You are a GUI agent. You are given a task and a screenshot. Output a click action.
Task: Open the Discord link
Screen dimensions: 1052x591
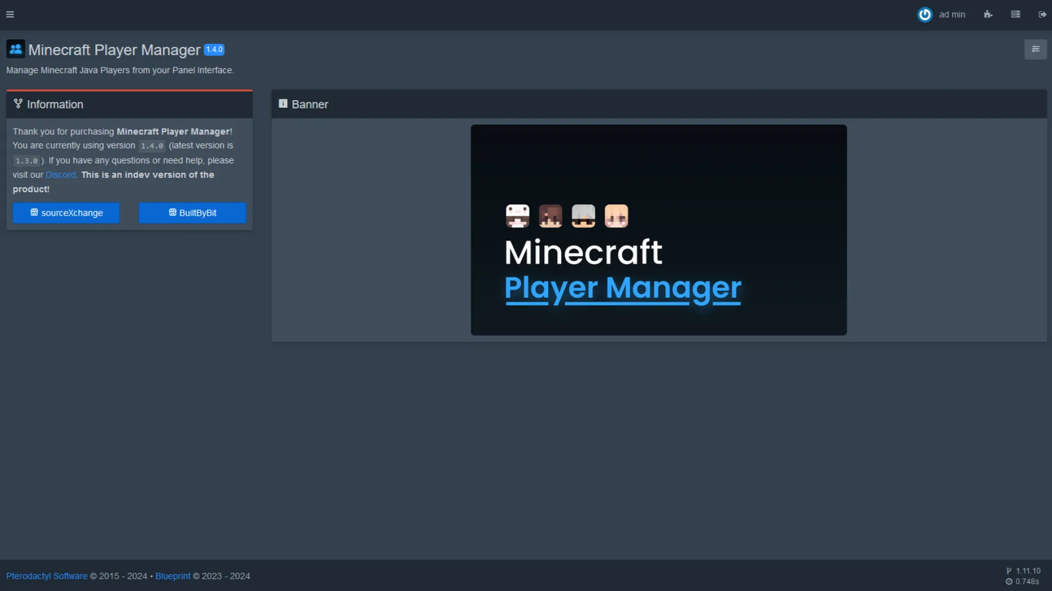coord(60,175)
